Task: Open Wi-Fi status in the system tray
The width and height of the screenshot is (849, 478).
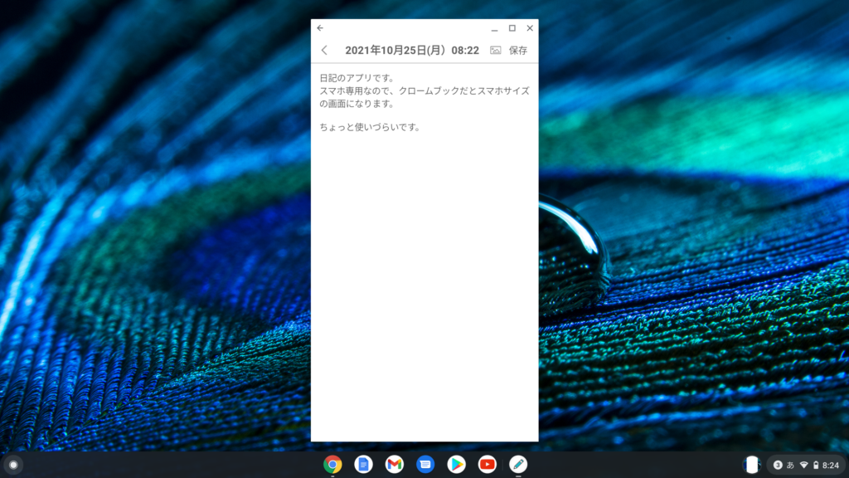Action: pos(804,465)
